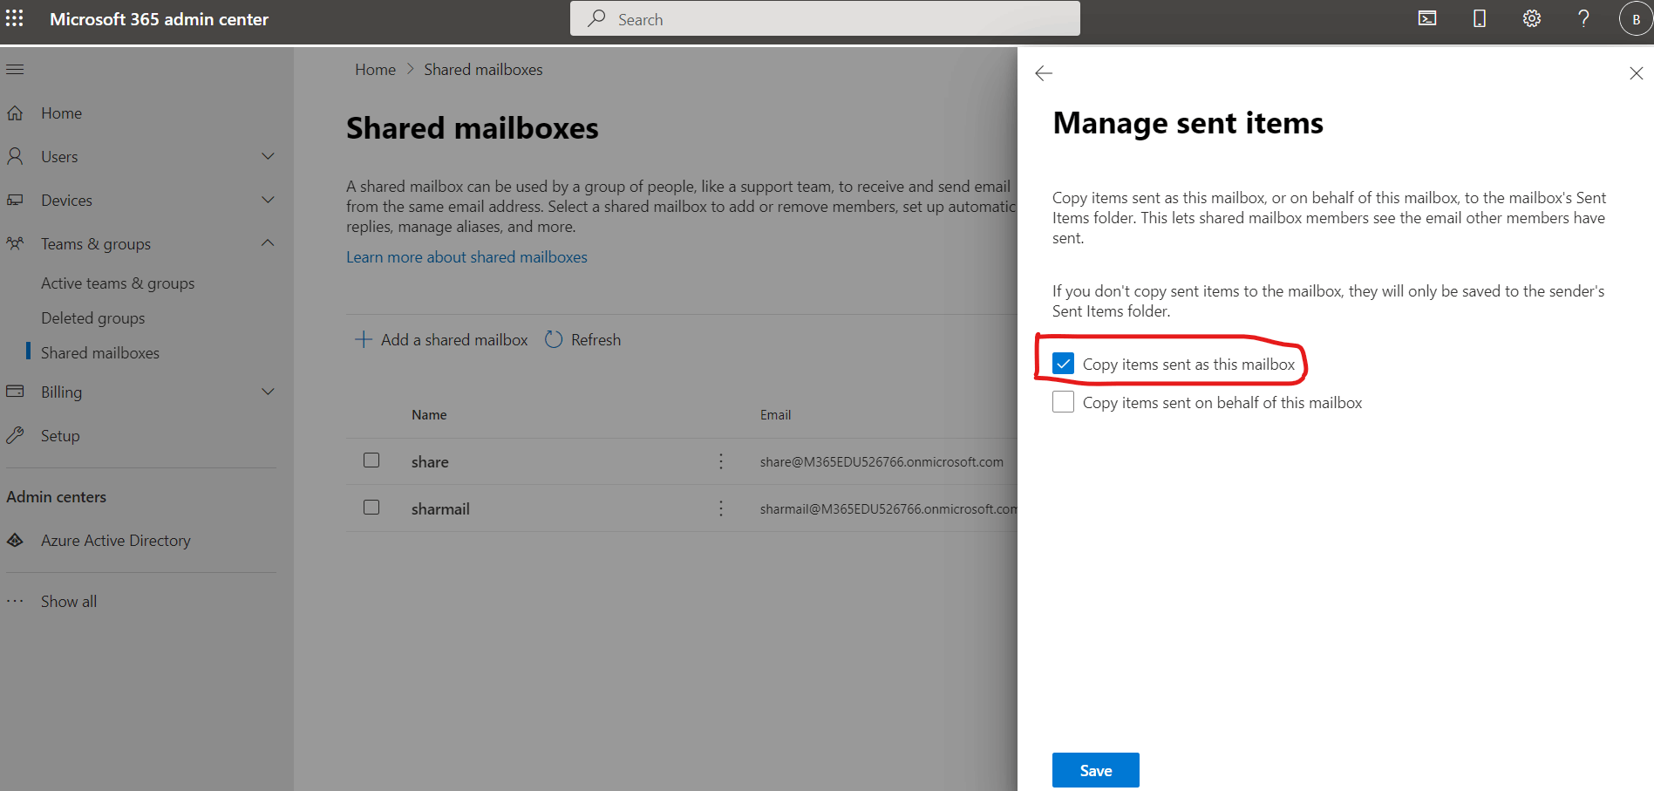
Task: Click Home in the breadcrumb
Action: [x=375, y=70]
